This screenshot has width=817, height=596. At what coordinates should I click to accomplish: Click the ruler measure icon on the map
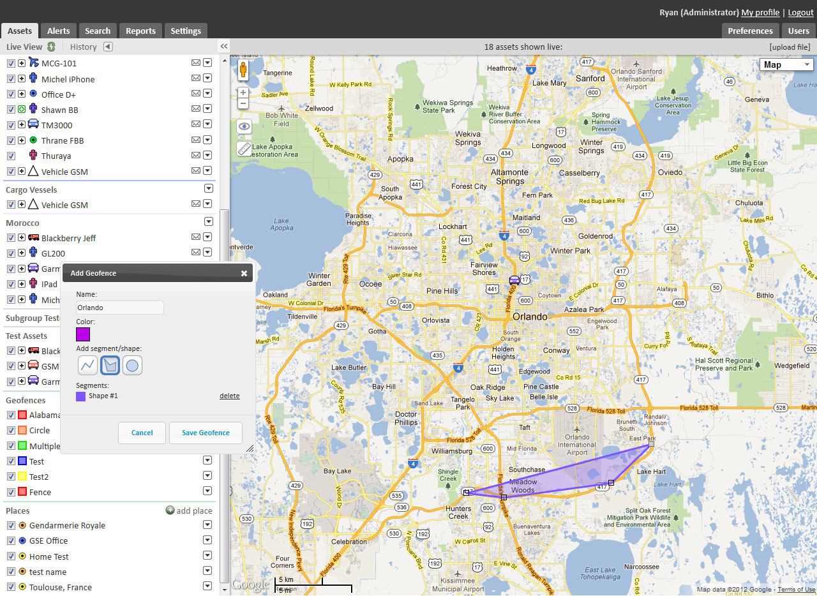click(x=243, y=149)
